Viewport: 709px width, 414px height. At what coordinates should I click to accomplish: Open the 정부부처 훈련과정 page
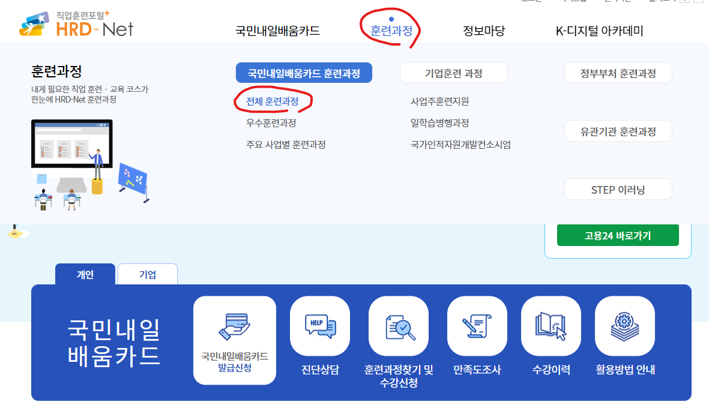(x=618, y=72)
